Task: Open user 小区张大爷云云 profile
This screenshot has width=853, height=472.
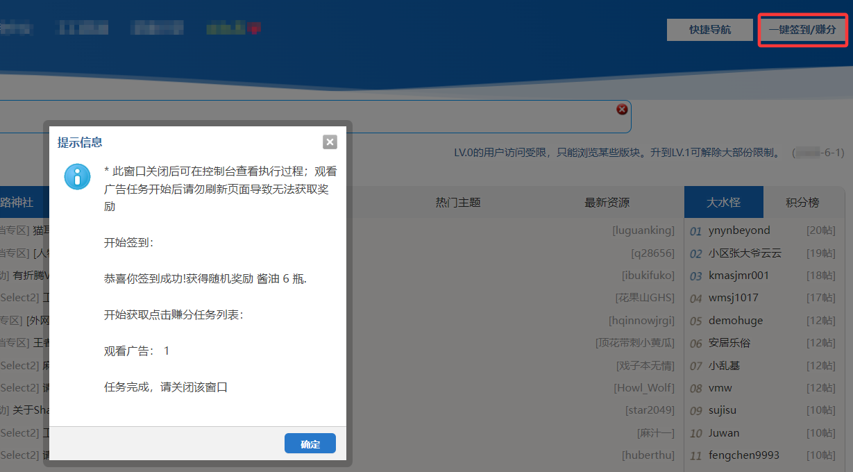Action: (745, 253)
